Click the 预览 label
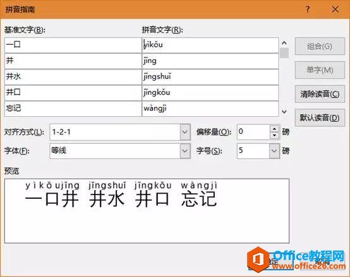The height and width of the screenshot is (277, 350). click(x=11, y=171)
